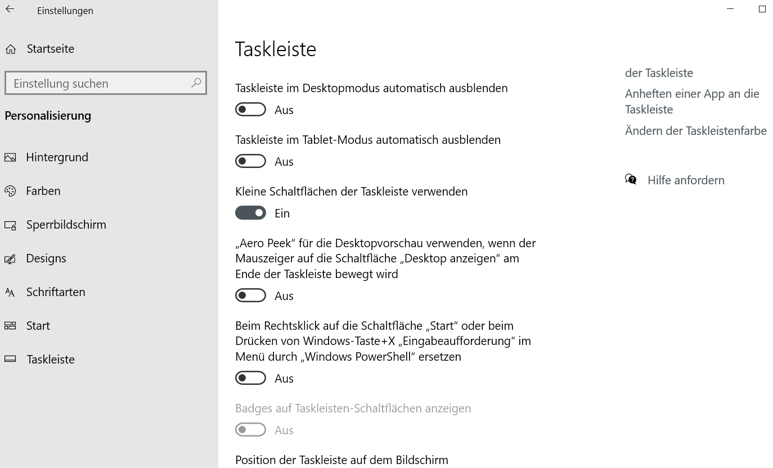Click the search magnifier icon
The image size is (773, 468).
point(196,83)
